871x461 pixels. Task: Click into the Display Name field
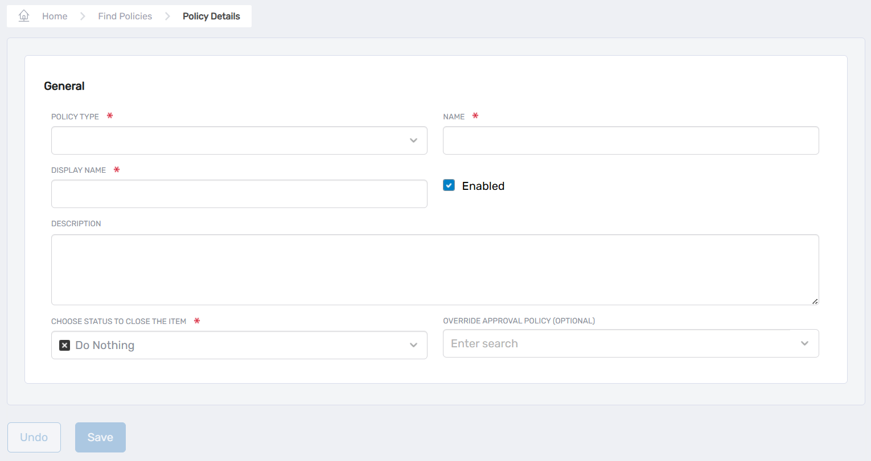(x=239, y=194)
